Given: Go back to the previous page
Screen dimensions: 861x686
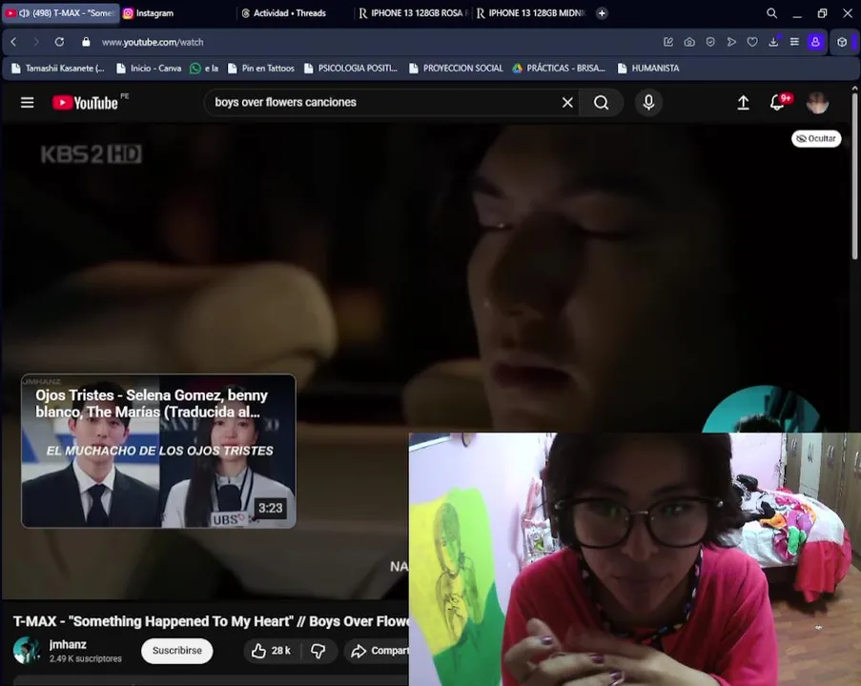Looking at the screenshot, I should pyautogui.click(x=13, y=42).
